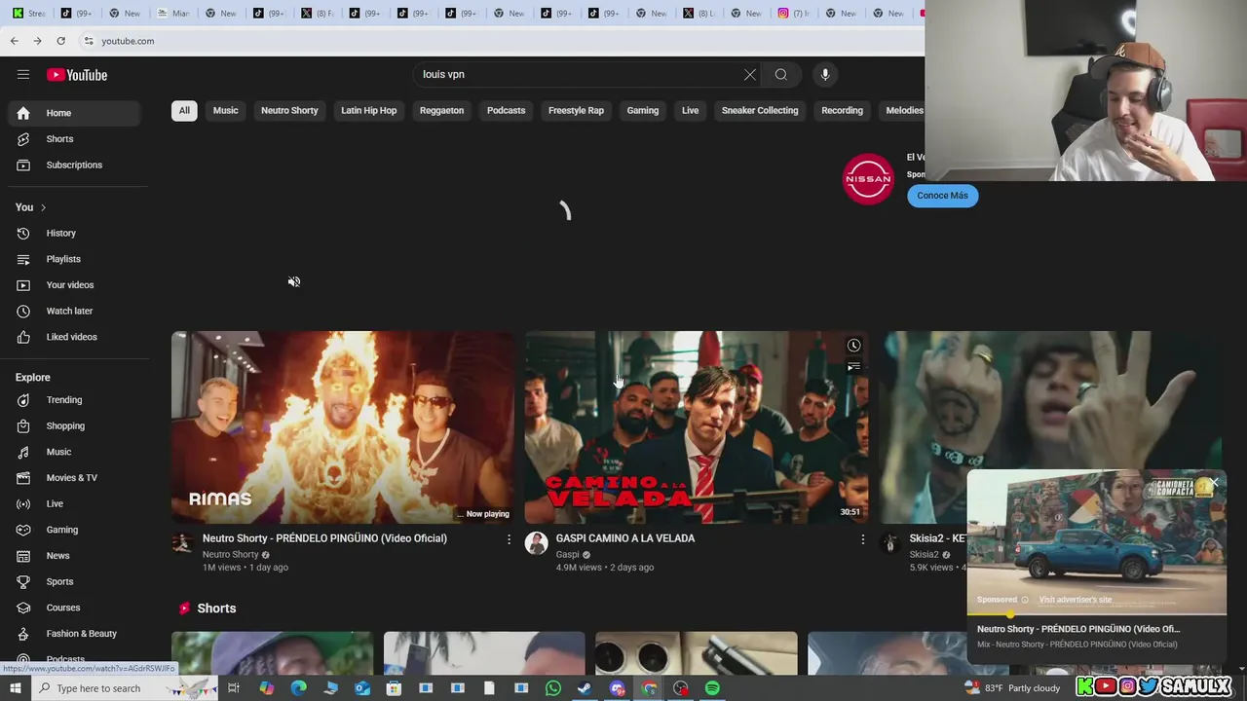Click the YouTube logo

pos(77,75)
